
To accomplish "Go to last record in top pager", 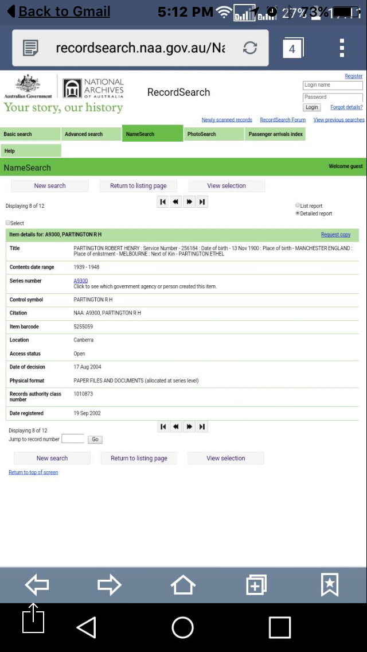I will (x=202, y=201).
